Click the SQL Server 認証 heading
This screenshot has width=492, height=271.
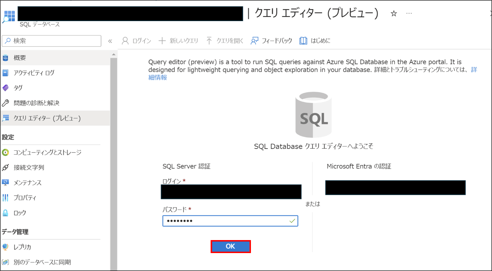click(187, 166)
